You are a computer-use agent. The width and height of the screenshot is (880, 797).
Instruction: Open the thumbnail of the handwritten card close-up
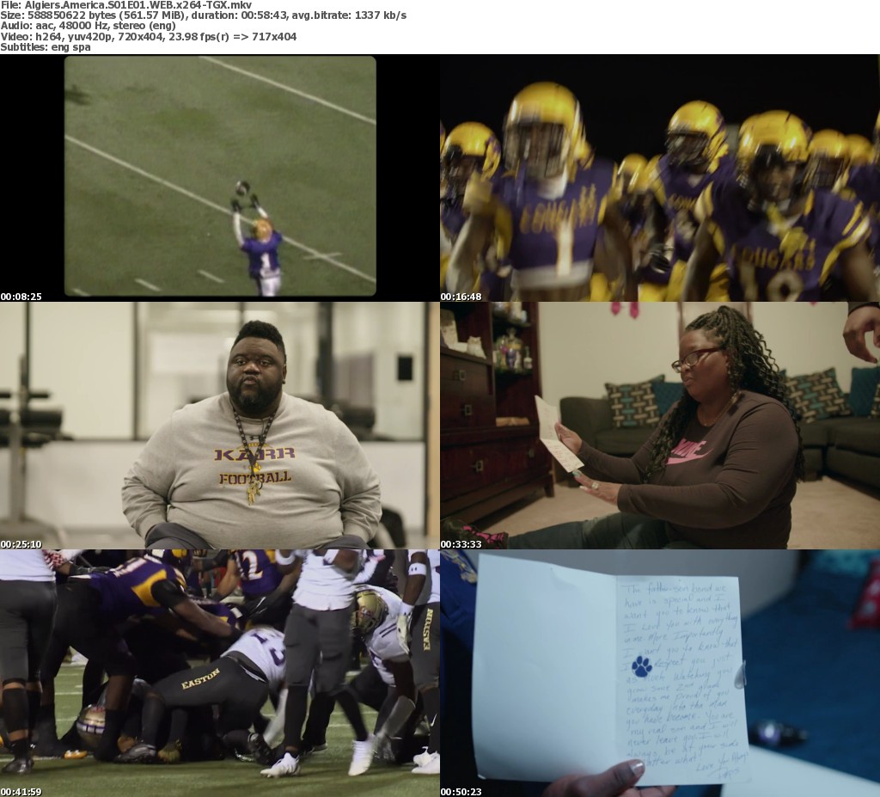coord(660,672)
